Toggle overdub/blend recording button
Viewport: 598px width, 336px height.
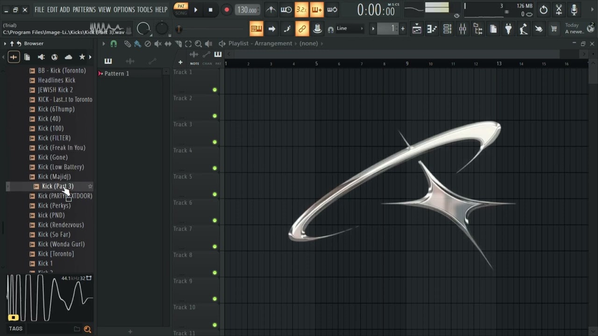coord(317,10)
